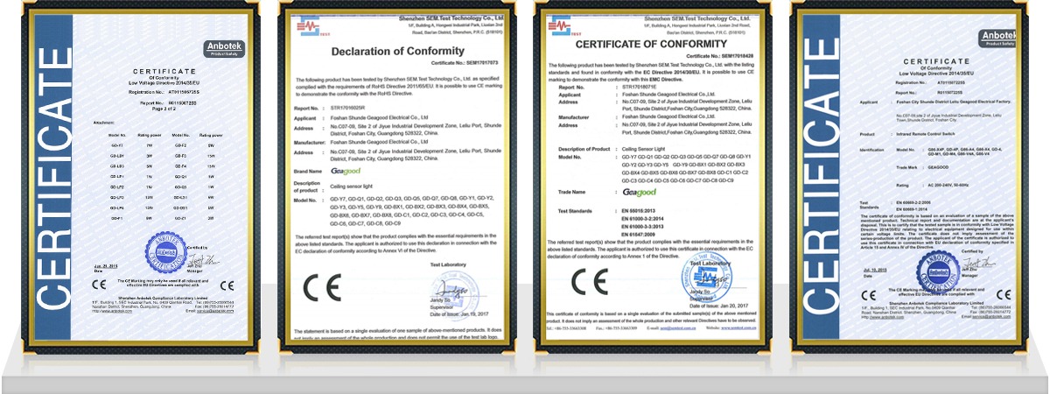Click "Ceiling sensor light" description on the Declaration of Conformity
Image resolution: width=1050 pixels, height=394 pixels.
tap(351, 187)
